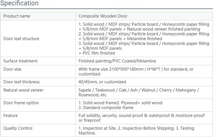The width and height of the screenshot is (214, 137).
Task: Click the Specification heading
Action: click(19, 3)
